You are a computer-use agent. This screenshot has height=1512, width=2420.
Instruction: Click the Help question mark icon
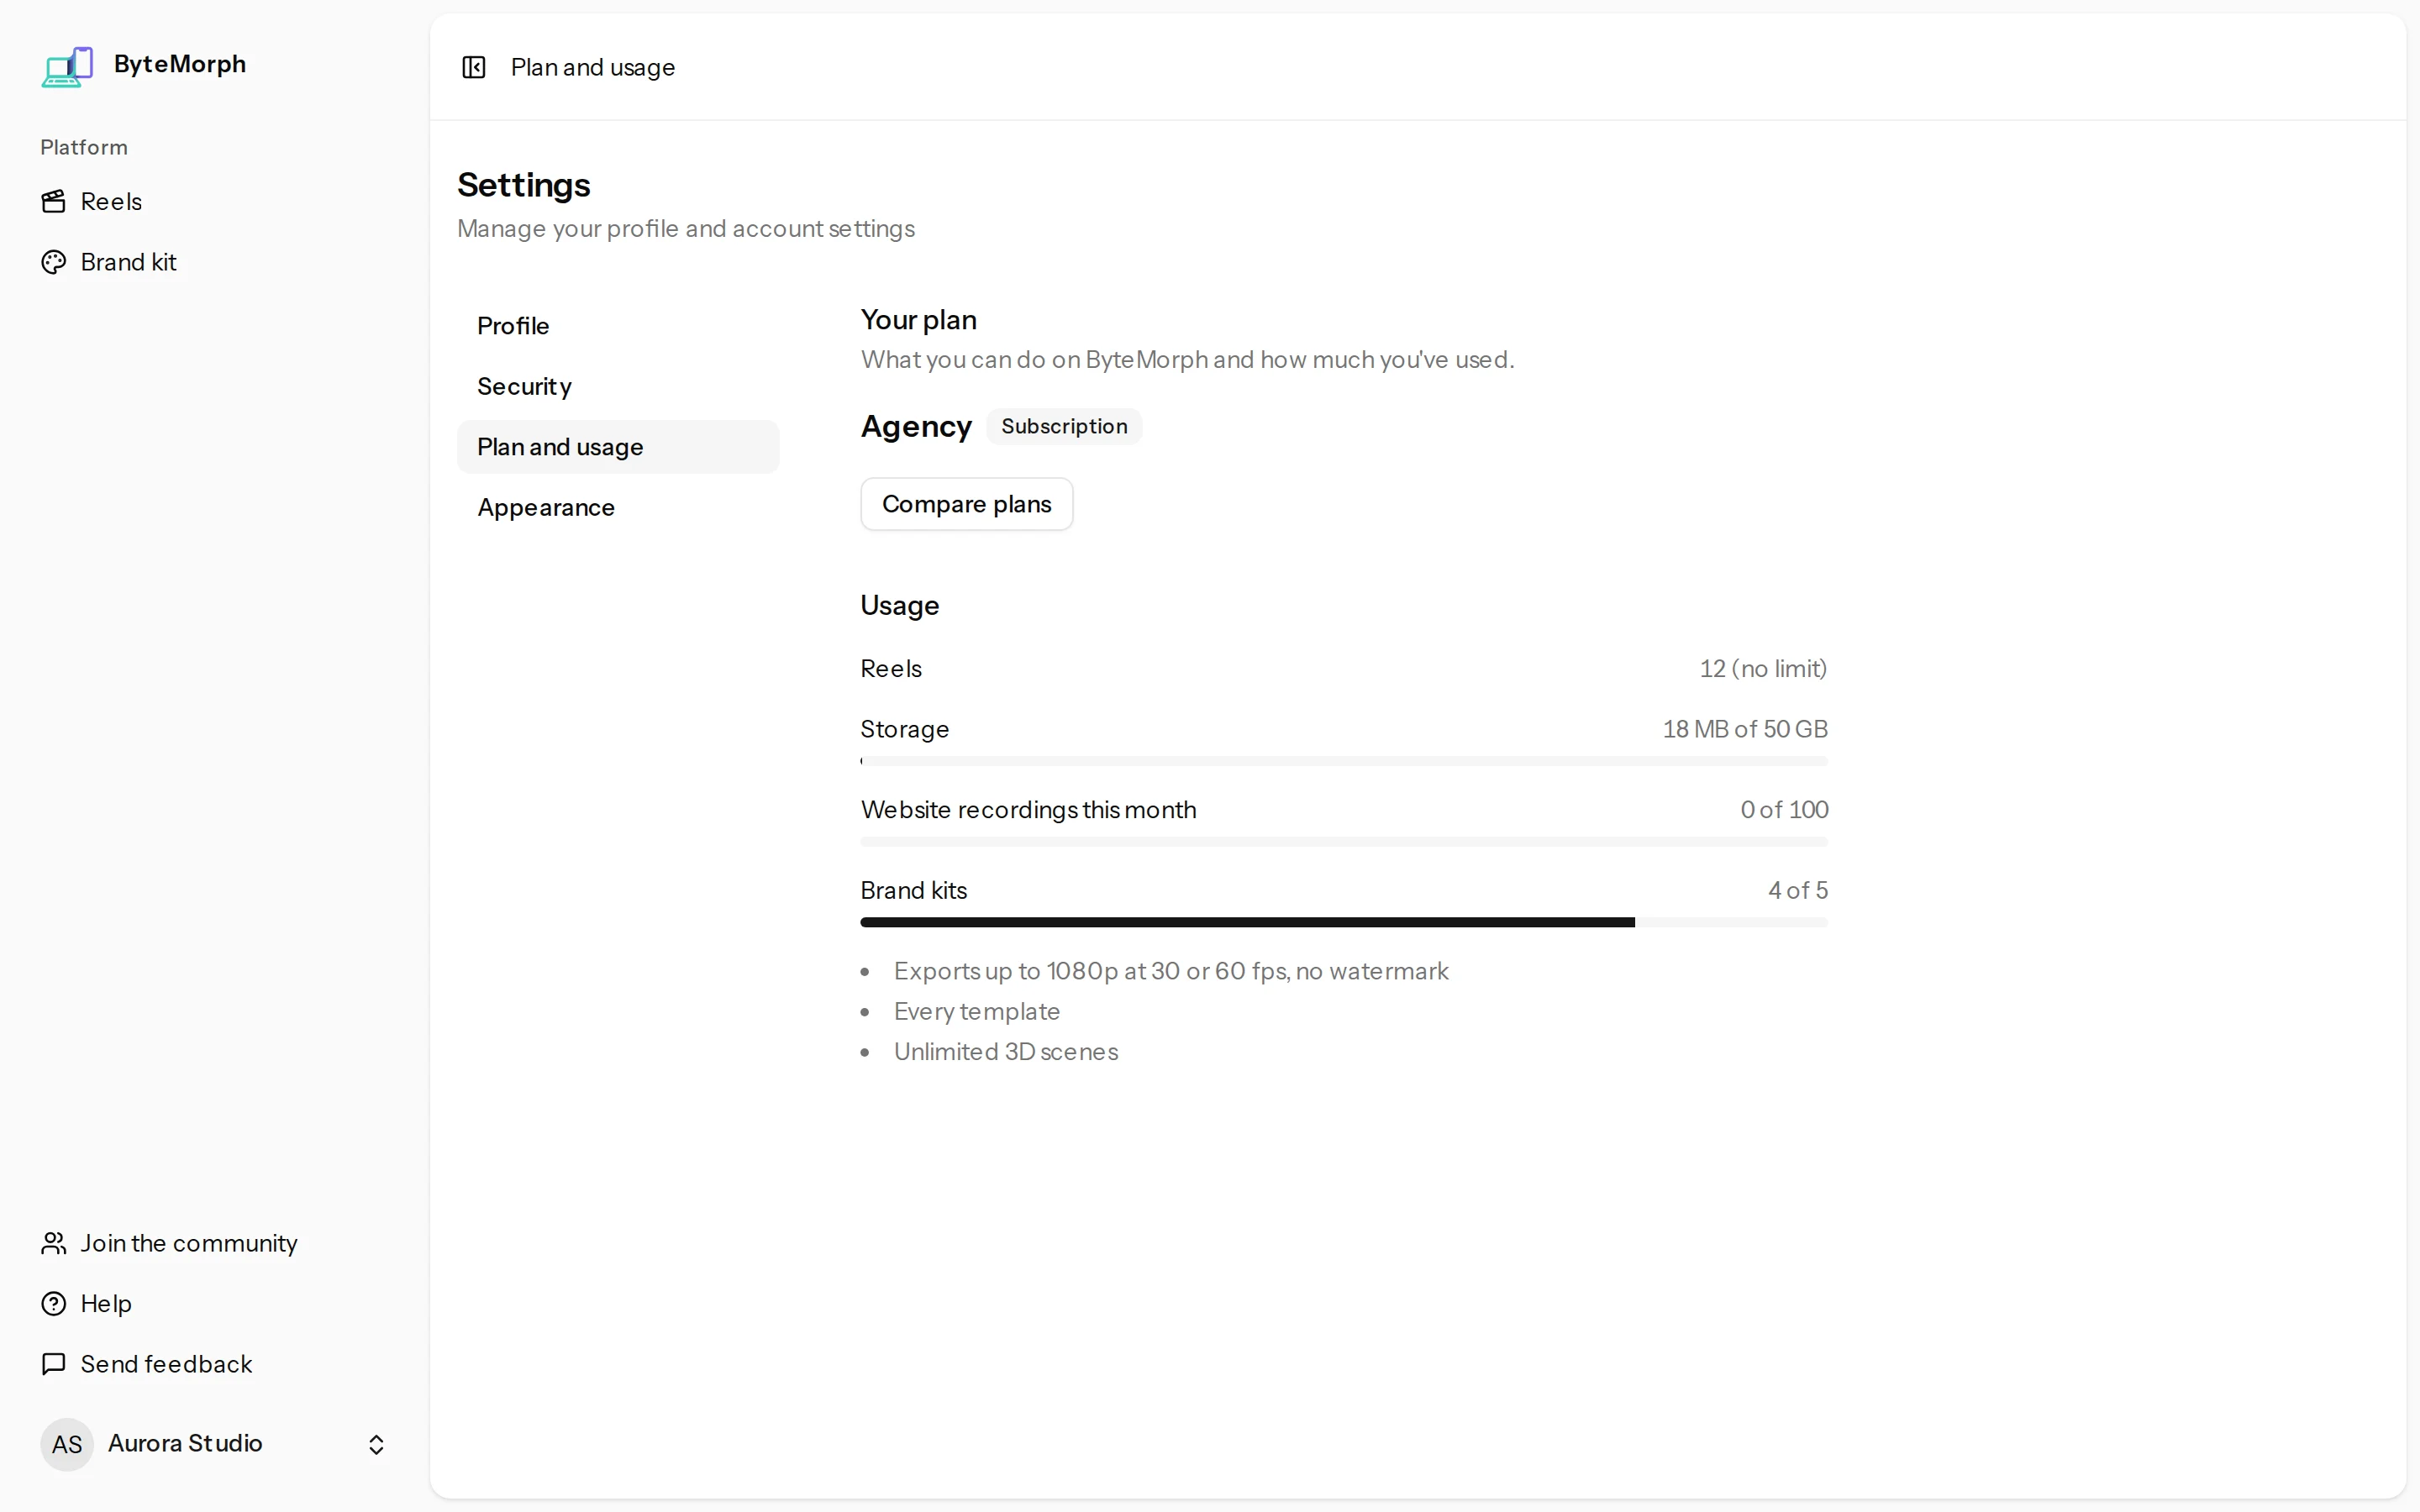coord(53,1304)
